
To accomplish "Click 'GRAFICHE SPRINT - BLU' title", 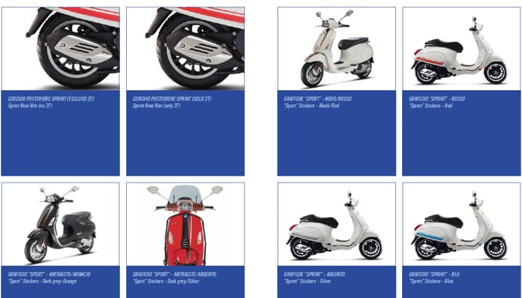I will point(433,274).
